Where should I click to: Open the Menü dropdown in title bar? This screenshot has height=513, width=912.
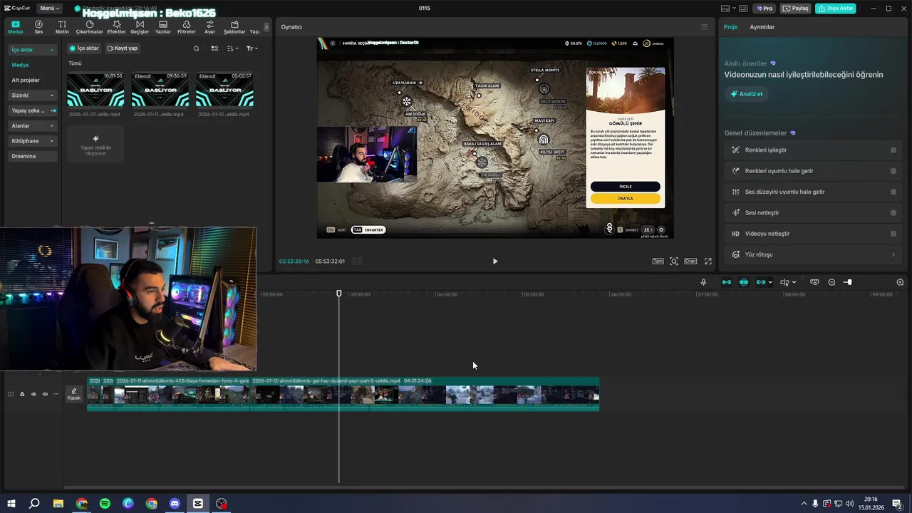(x=49, y=9)
